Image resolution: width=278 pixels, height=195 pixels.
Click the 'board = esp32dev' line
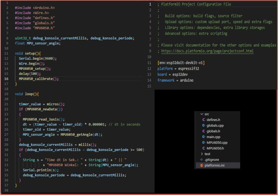coord(173,74)
